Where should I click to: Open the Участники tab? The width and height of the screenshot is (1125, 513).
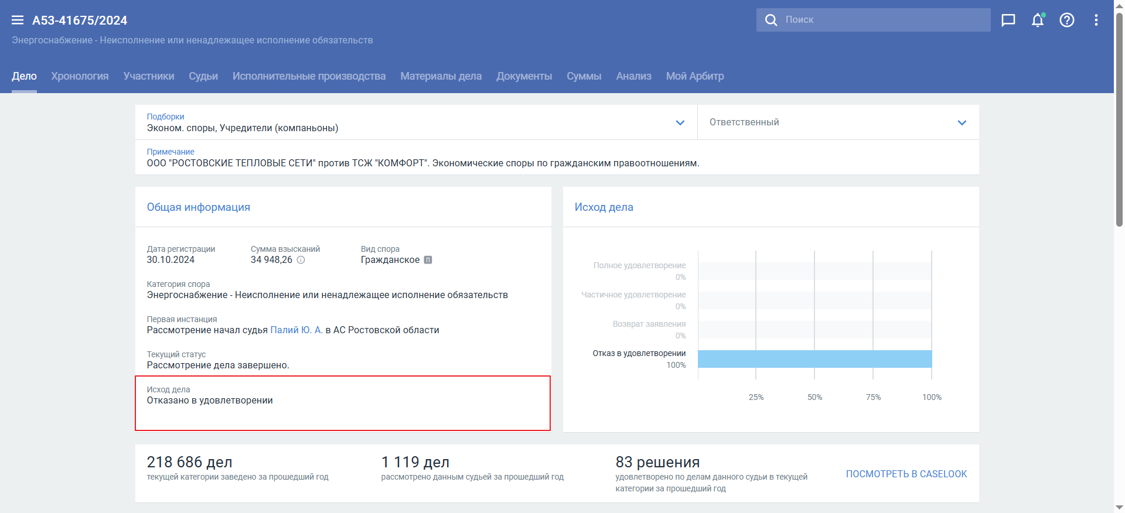tap(149, 76)
